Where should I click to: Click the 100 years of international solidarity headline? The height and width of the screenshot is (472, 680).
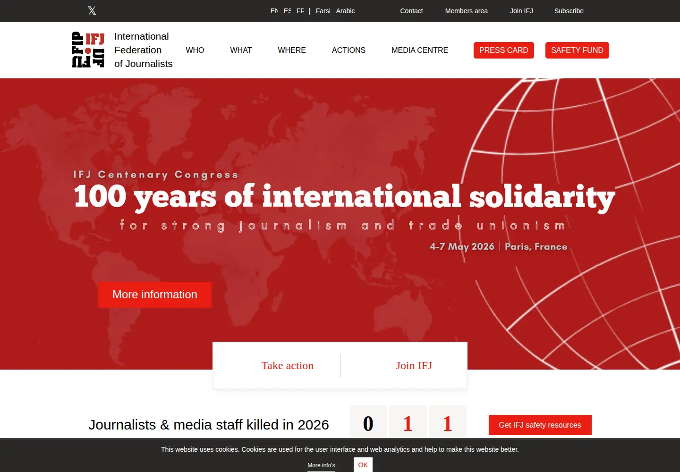click(x=345, y=196)
